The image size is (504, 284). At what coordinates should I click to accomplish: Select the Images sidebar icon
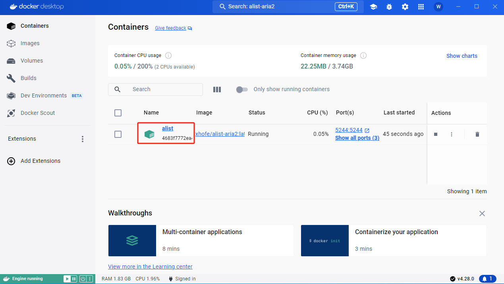pyautogui.click(x=11, y=43)
